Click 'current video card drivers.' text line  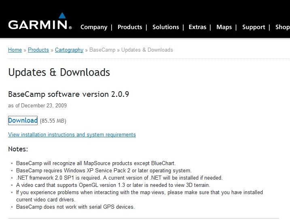pyautogui.click(x=46, y=200)
